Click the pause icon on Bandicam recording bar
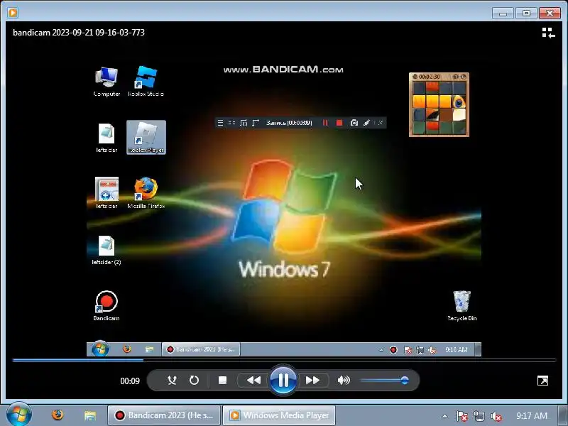 coord(325,123)
